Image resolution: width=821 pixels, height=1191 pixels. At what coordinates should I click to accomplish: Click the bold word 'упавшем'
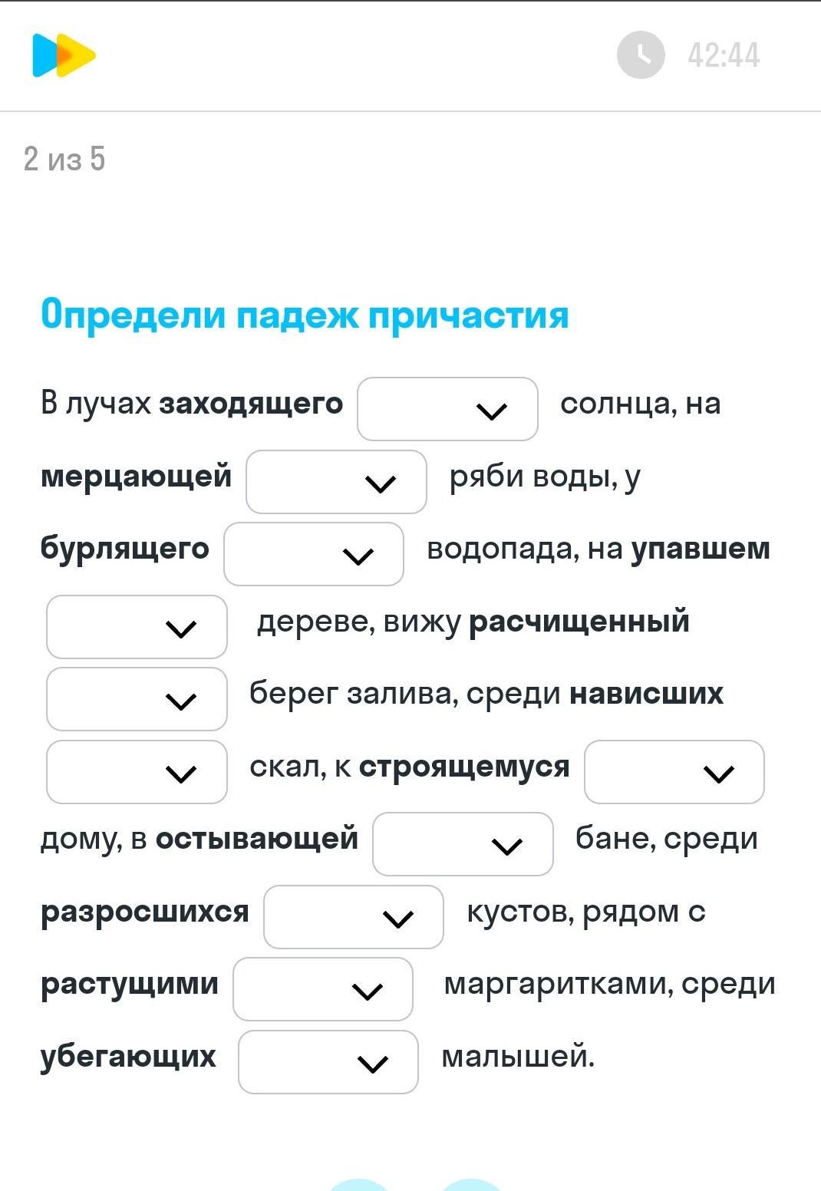pyautogui.click(x=701, y=549)
